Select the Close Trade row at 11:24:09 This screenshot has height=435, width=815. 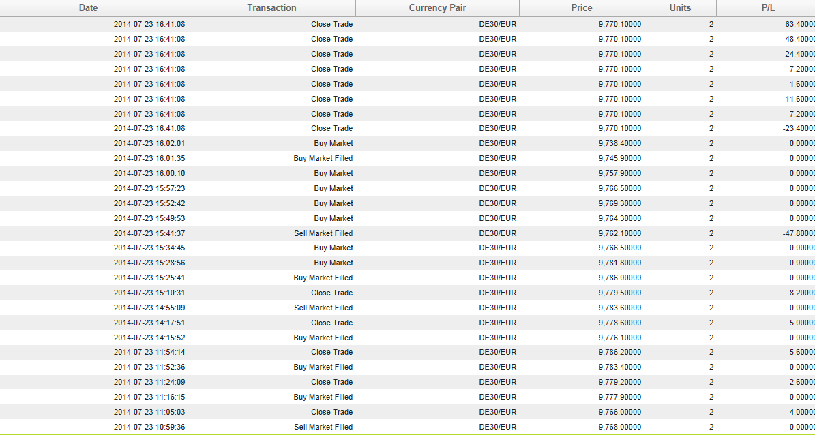pos(408,382)
